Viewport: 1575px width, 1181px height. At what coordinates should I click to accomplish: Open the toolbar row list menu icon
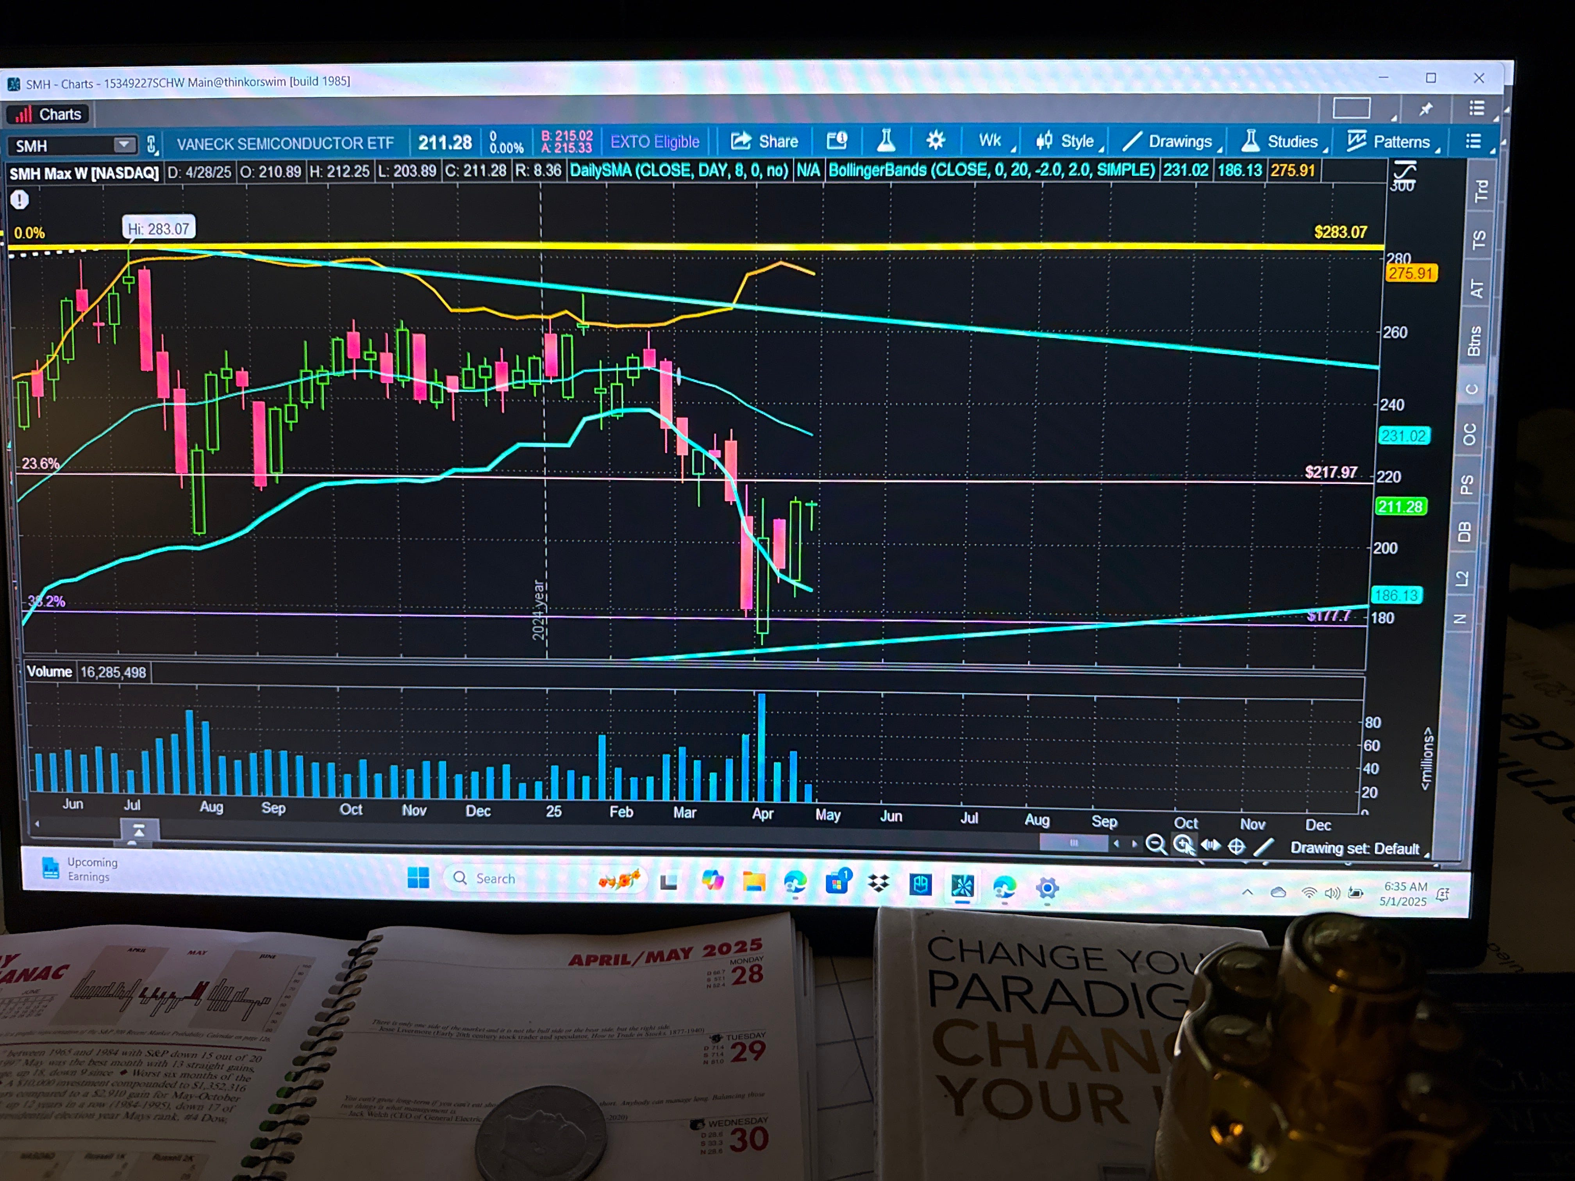(x=1473, y=141)
